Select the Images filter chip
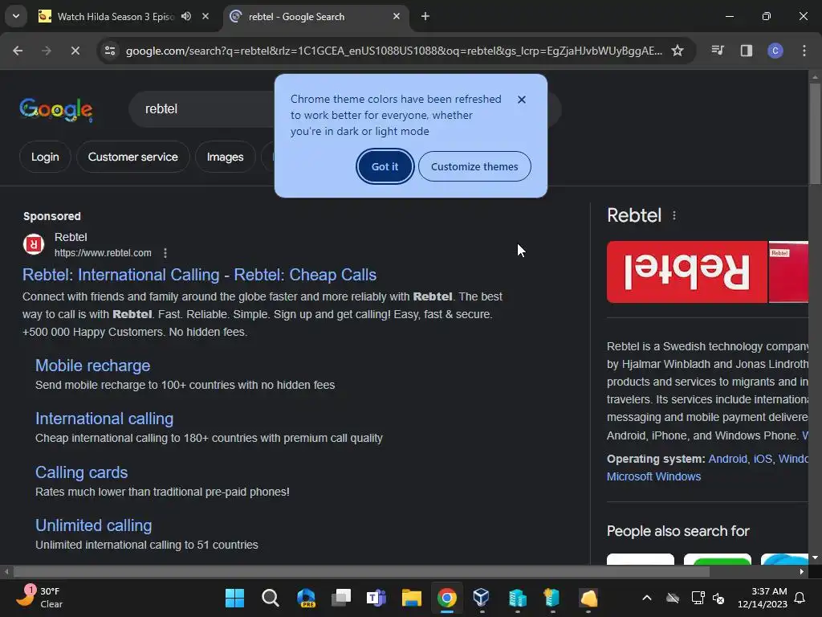Viewport: 822px width, 617px height. pyautogui.click(x=225, y=157)
